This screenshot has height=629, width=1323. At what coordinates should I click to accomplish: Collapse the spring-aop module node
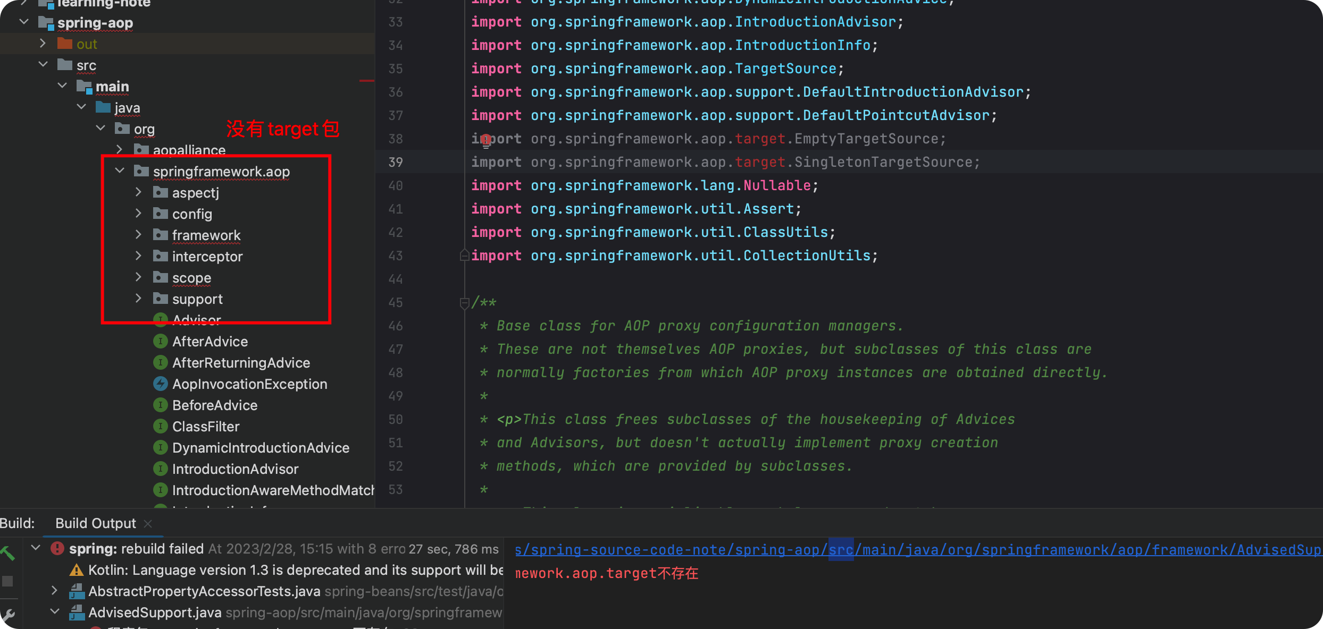coord(24,22)
